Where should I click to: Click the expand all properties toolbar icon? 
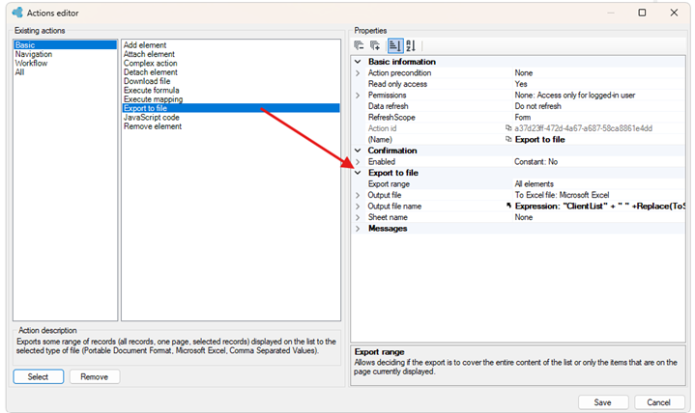tap(375, 45)
